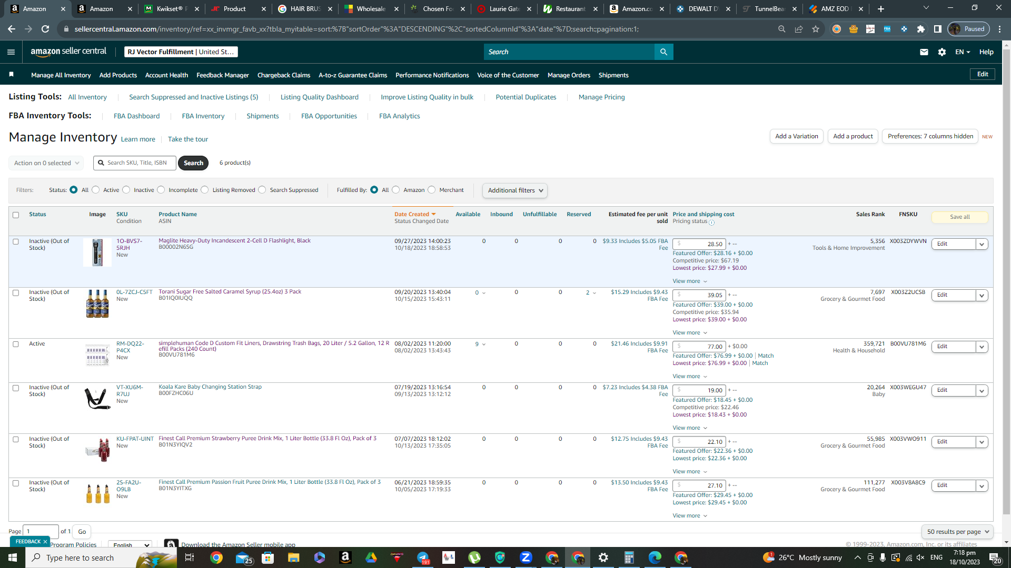Click the Maglite price input field
Viewport: 1011px width, 568px height.
699,244
